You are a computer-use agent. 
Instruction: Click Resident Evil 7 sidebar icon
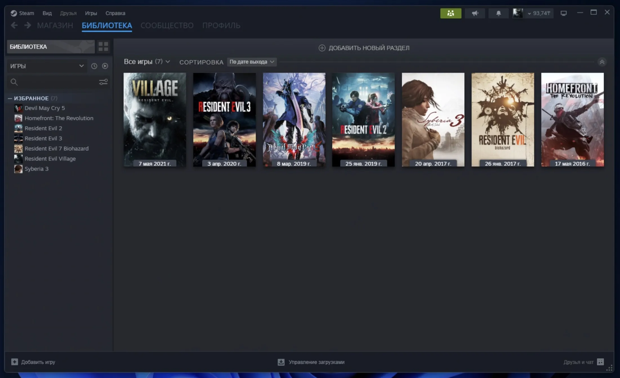[18, 148]
